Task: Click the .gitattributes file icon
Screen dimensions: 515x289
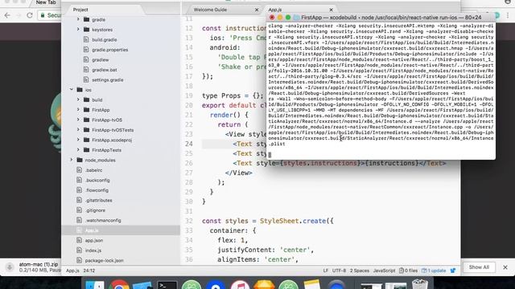Action: point(79,200)
